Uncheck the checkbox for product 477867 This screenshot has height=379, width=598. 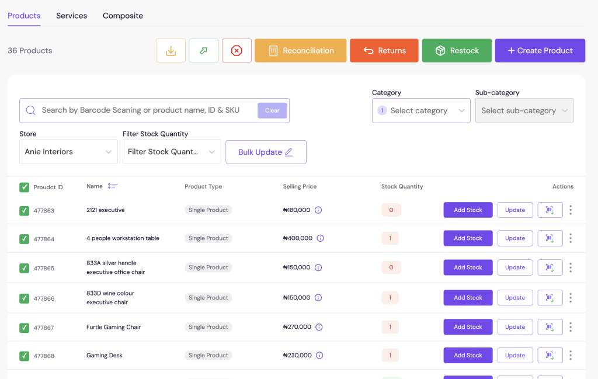pyautogui.click(x=24, y=328)
